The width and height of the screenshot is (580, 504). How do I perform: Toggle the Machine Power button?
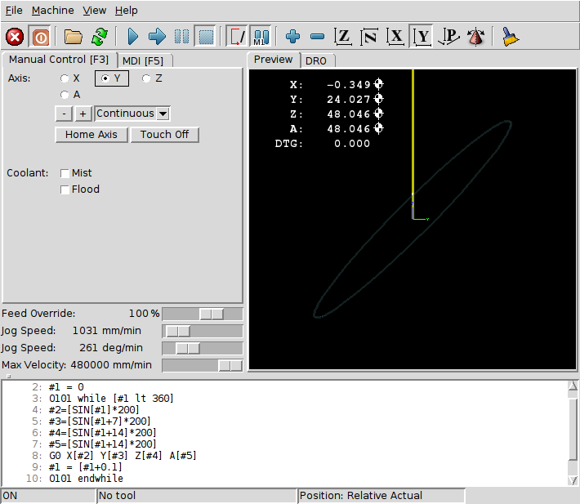40,37
